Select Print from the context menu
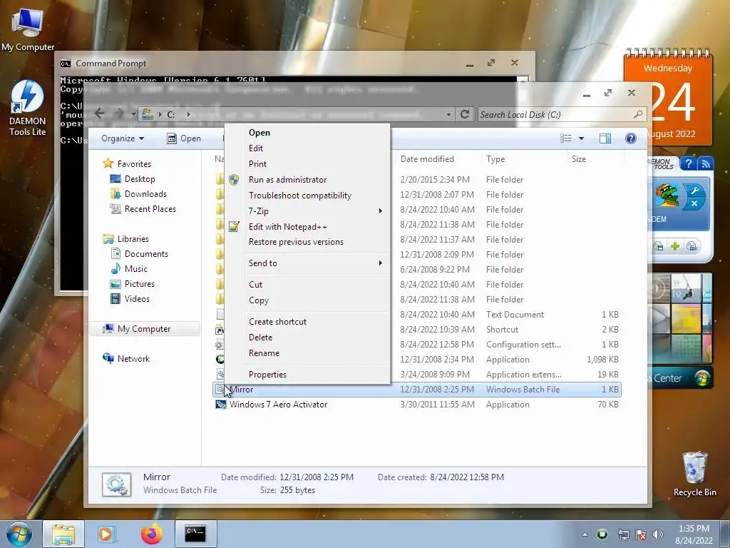The width and height of the screenshot is (730, 548). (x=307, y=164)
